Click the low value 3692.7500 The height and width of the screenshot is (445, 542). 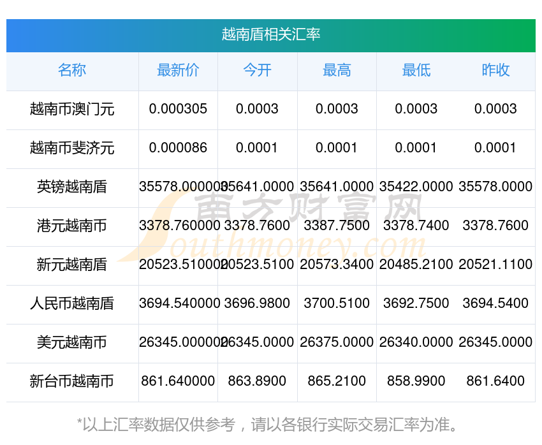point(416,303)
